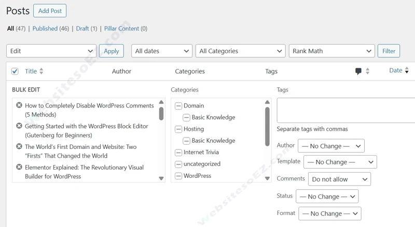
Task: Open the Edit bulk actions dropdown
Action: coord(51,51)
